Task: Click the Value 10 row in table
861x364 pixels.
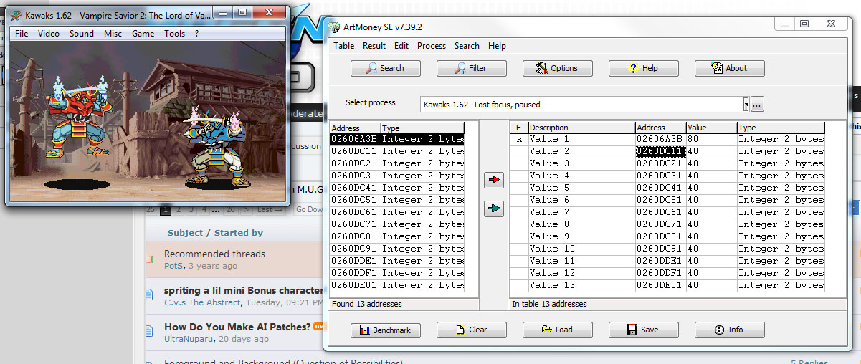Action: click(x=667, y=249)
